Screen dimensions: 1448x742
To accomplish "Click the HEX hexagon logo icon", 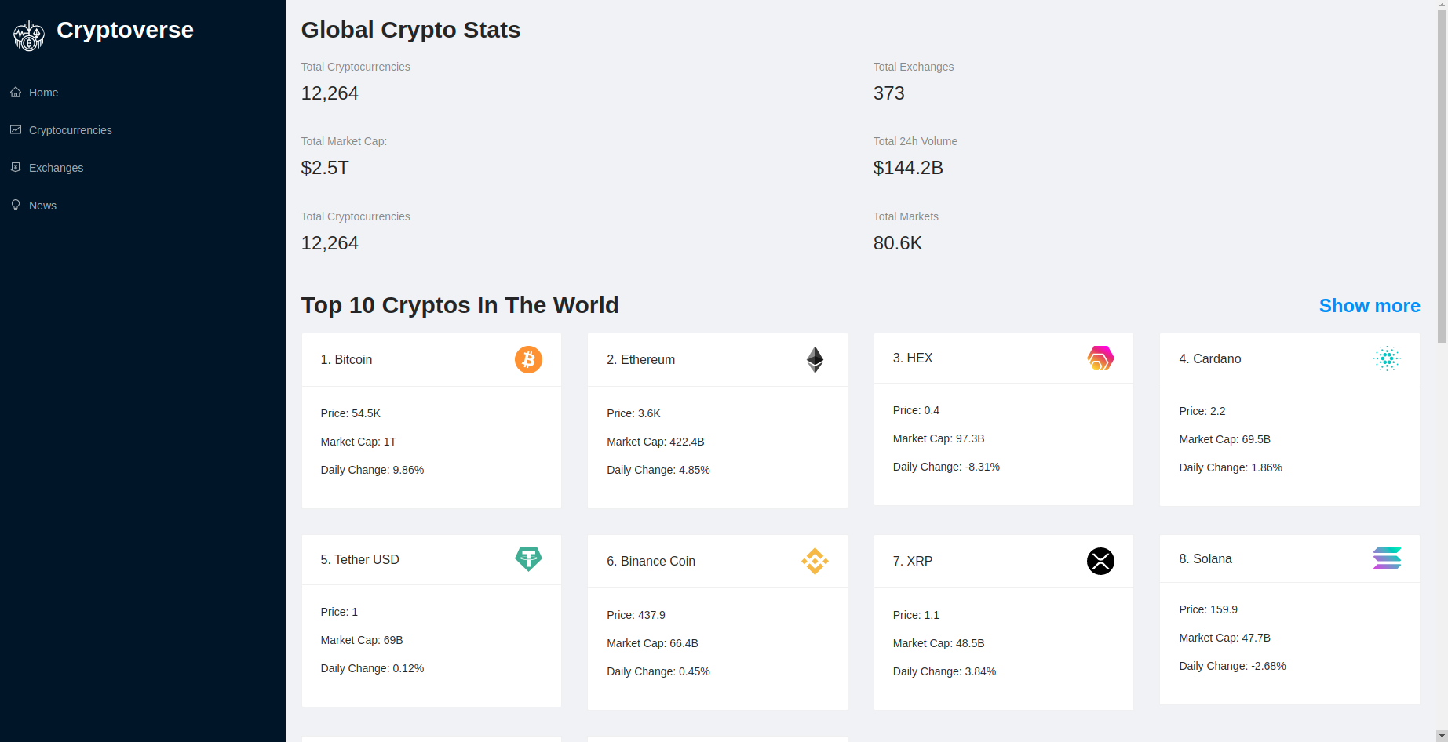I will click(x=1100, y=358).
